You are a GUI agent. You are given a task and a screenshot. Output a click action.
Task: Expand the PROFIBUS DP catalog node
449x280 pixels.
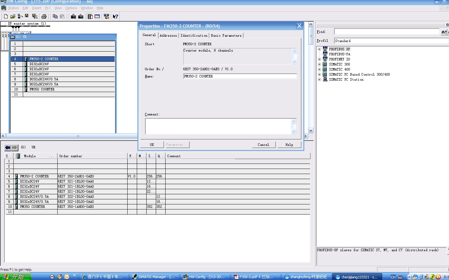click(319, 49)
